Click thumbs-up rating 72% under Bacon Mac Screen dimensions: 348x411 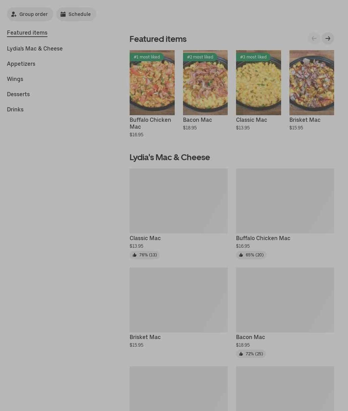(251, 354)
